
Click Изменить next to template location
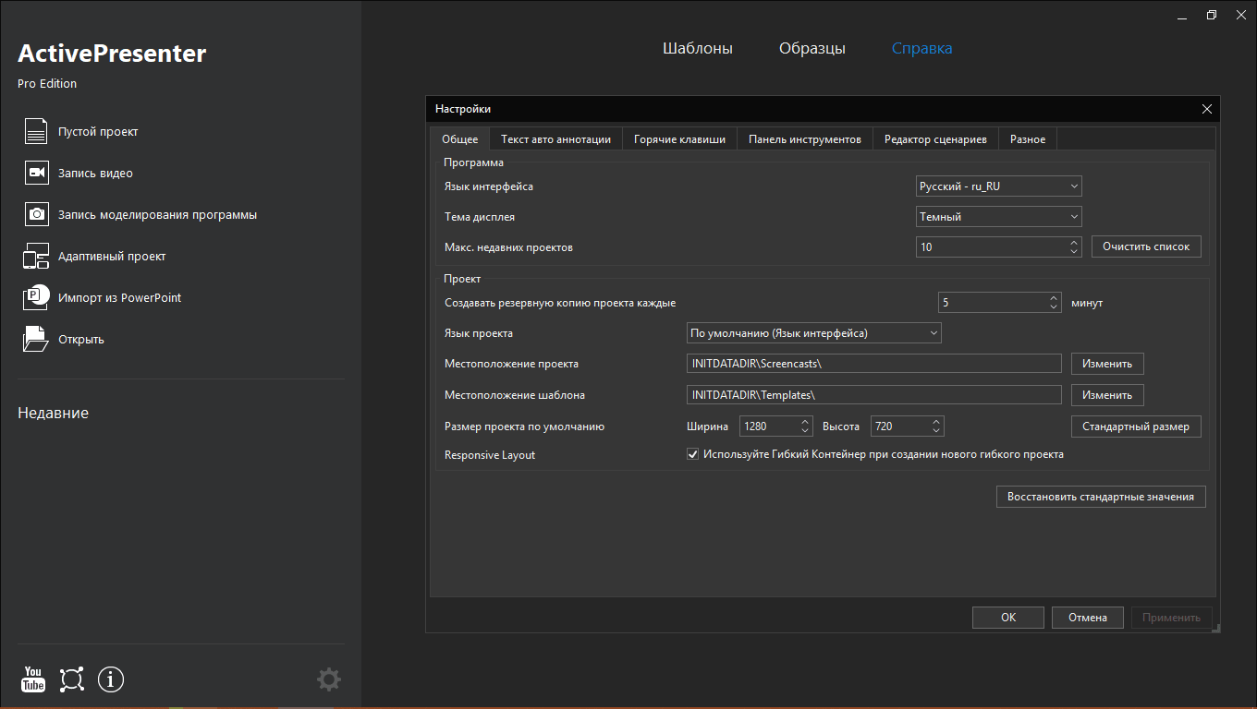[x=1107, y=395]
